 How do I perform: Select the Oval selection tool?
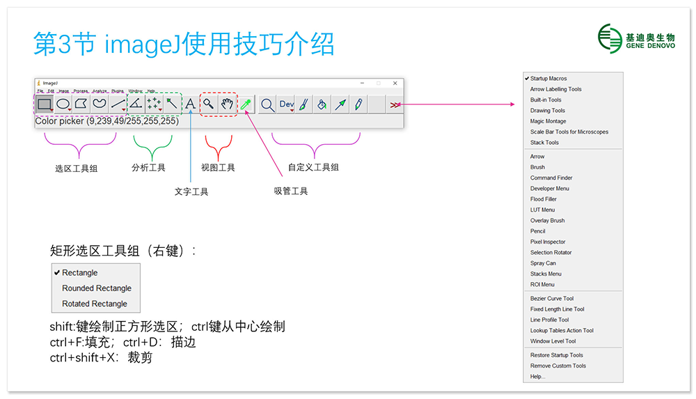click(x=63, y=104)
